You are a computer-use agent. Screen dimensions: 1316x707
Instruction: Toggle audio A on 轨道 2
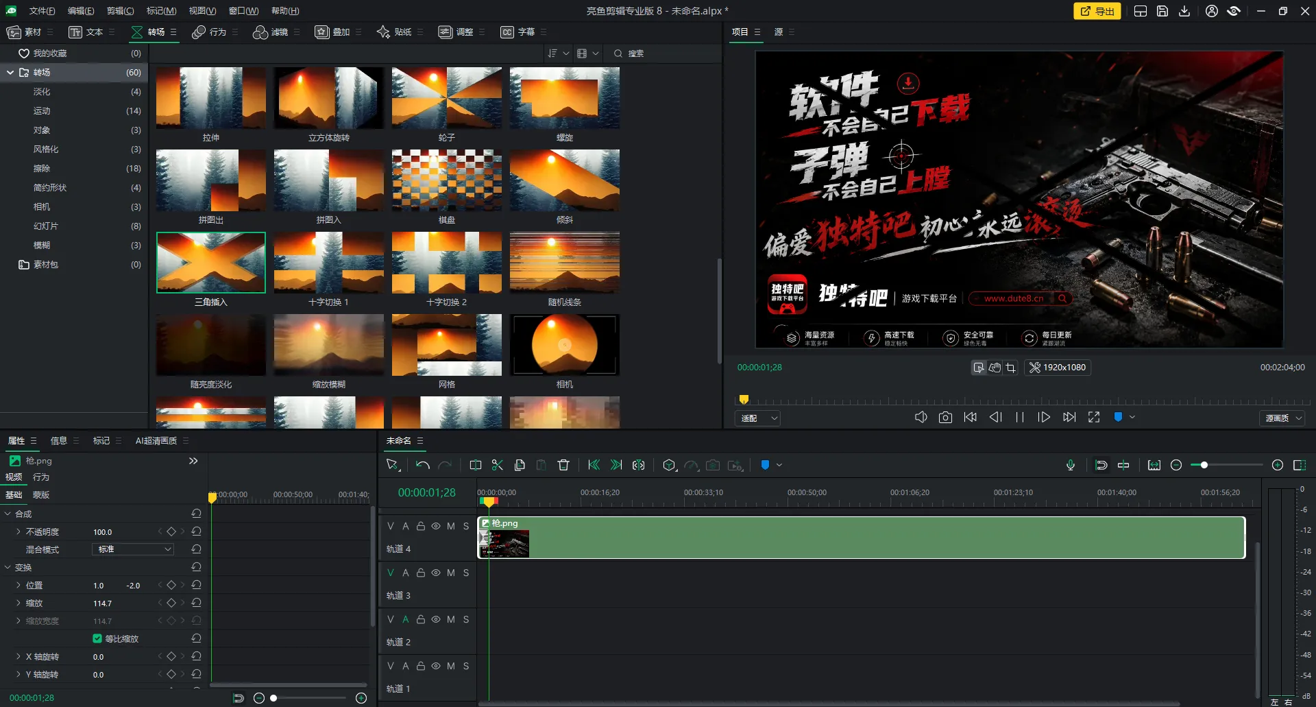pos(406,619)
